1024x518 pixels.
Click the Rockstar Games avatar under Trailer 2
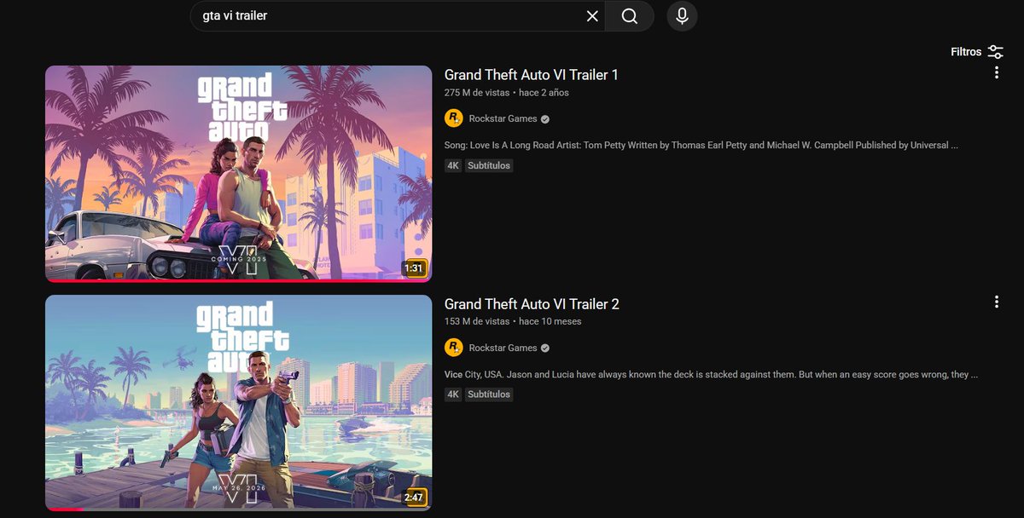(454, 348)
